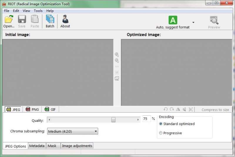Image resolution: width=235 pixels, height=157 pixels.
Task: Click the Open folder icon
Action: tap(9, 19)
